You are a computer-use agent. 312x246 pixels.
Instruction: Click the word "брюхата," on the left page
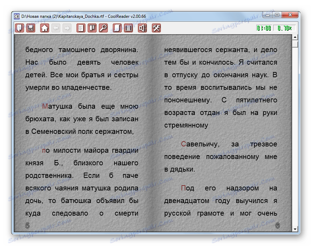[x=40, y=119]
